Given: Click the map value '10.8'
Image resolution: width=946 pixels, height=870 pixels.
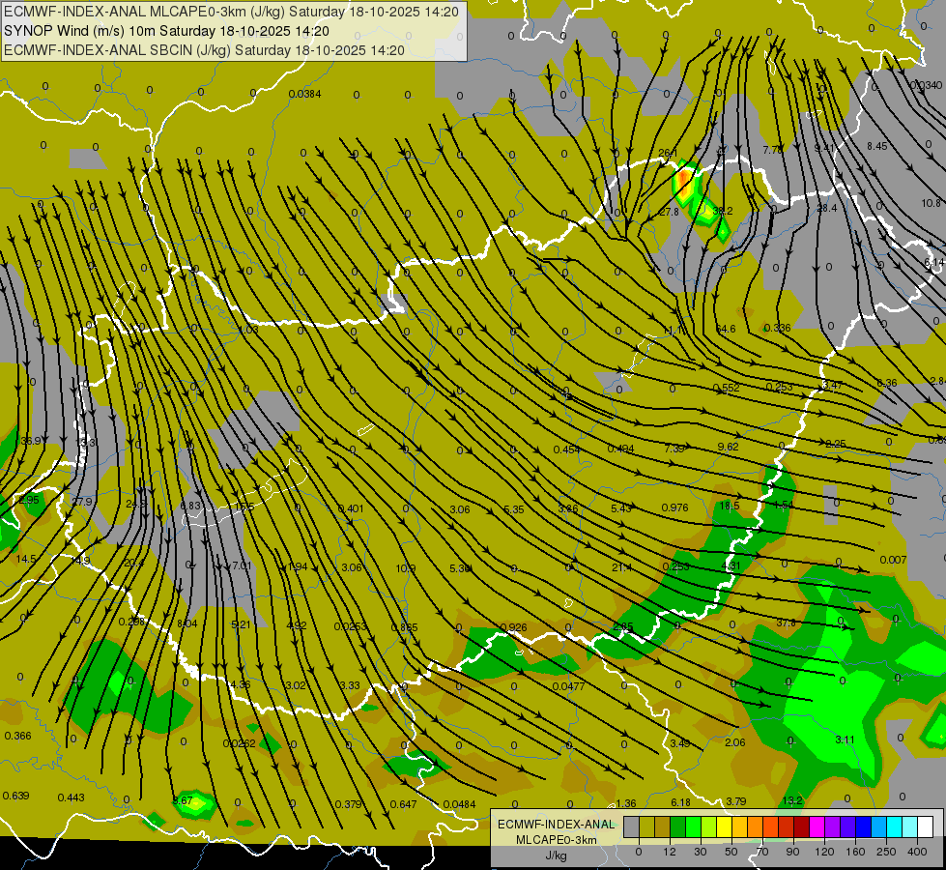Looking at the screenshot, I should [x=931, y=203].
